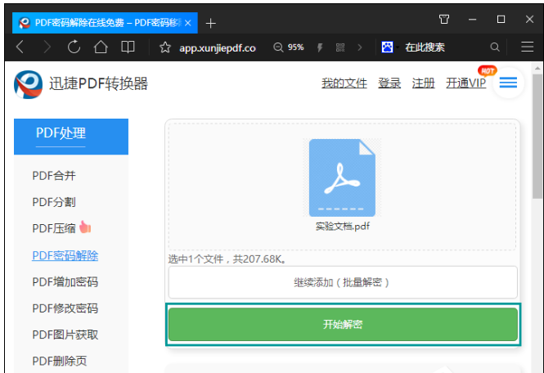Image resolution: width=544 pixels, height=373 pixels.
Task: Go forward with the forward arrow
Action: click(x=47, y=47)
